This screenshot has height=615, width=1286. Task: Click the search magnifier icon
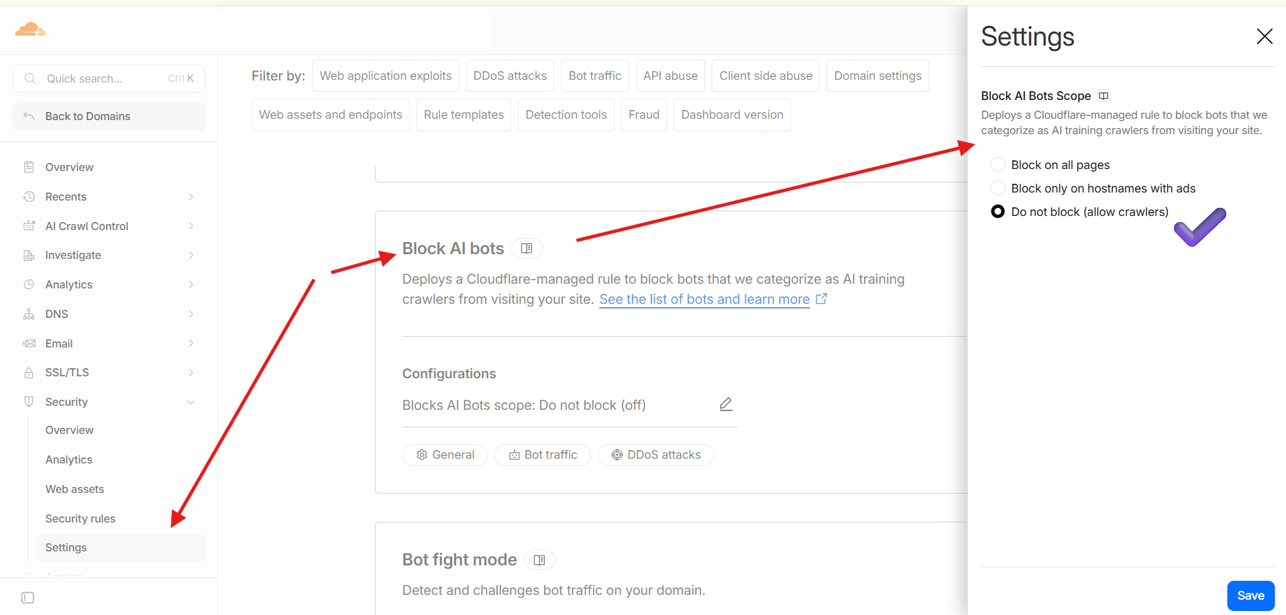point(30,78)
